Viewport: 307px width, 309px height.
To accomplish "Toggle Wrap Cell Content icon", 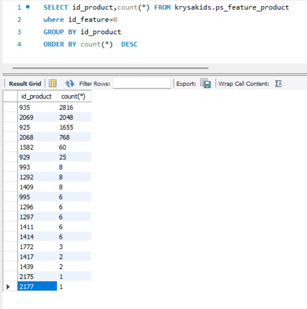I will pyautogui.click(x=278, y=84).
